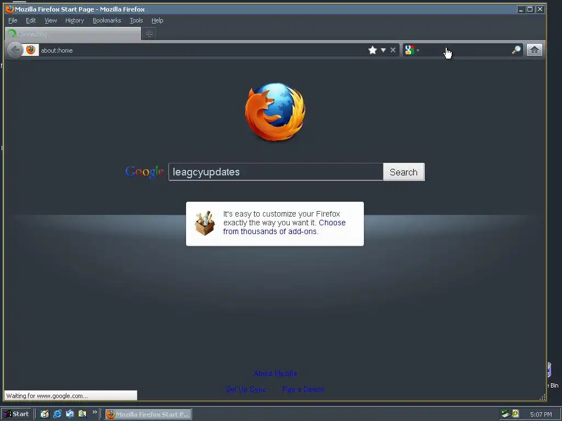Viewport: 562px width, 421px height.
Task: Click the first quick launch taskbar icon
Action: 44,414
